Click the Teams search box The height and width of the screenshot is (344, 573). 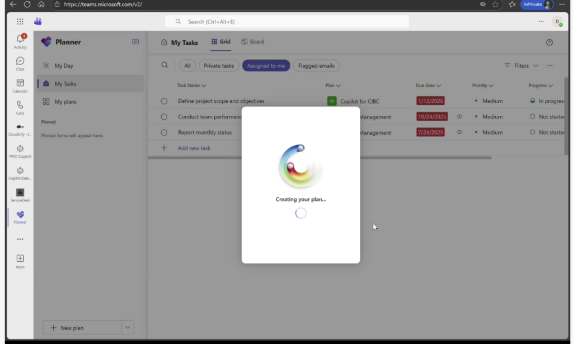287,22
